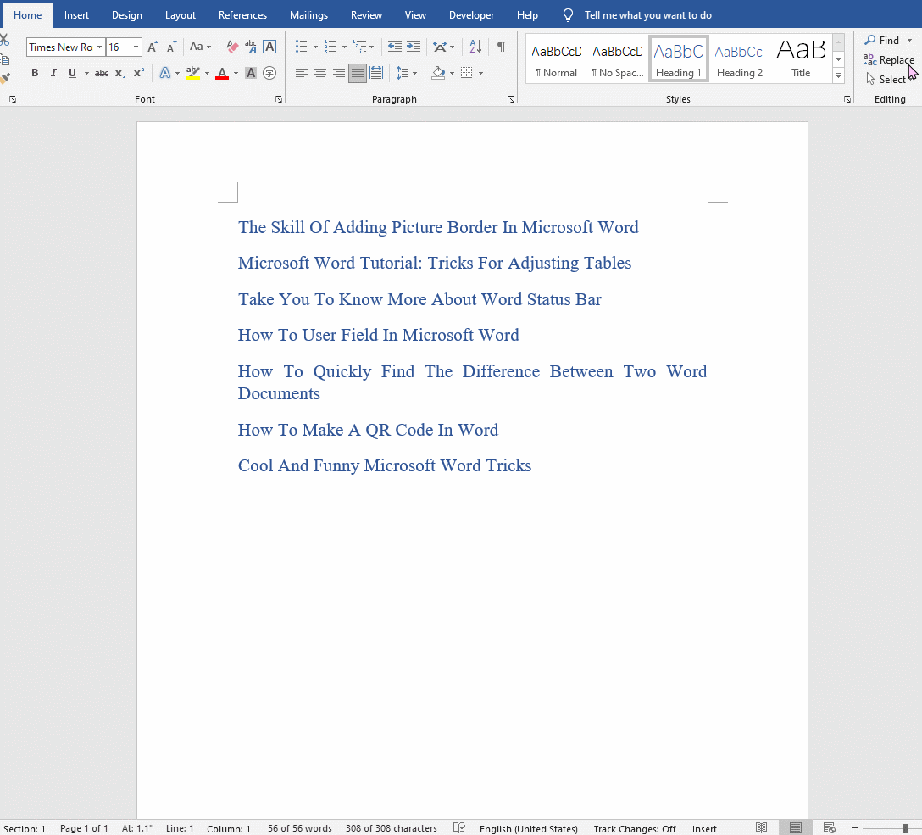Apply multilevel list
922x835 pixels.
pos(359,47)
